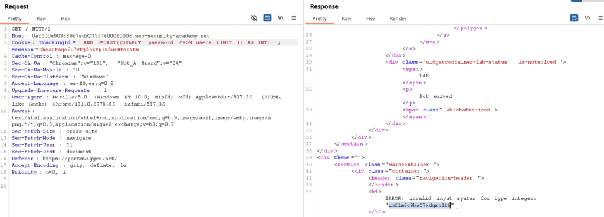The image size is (604, 217).
Task: Click the section class="maincontainer" line
Action: click(x=387, y=165)
